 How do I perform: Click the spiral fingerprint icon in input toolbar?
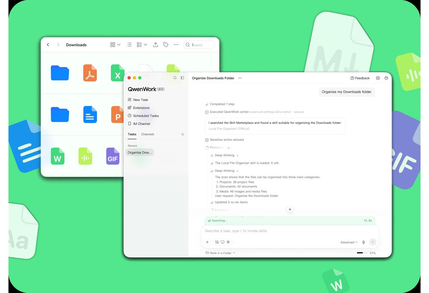point(228,242)
